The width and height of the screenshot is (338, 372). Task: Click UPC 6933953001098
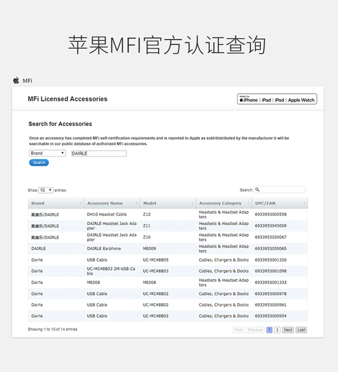tap(270, 271)
